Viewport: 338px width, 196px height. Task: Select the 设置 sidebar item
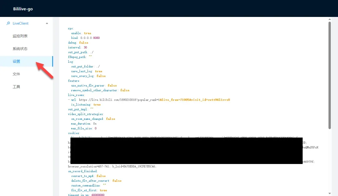tap(17, 61)
